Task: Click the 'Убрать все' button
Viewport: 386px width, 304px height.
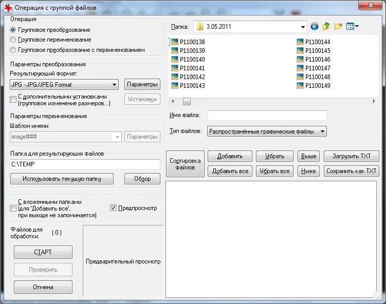Action: click(x=275, y=171)
